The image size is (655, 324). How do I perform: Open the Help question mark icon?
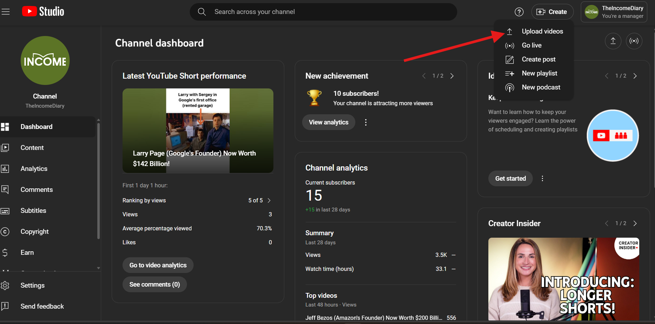point(519,12)
